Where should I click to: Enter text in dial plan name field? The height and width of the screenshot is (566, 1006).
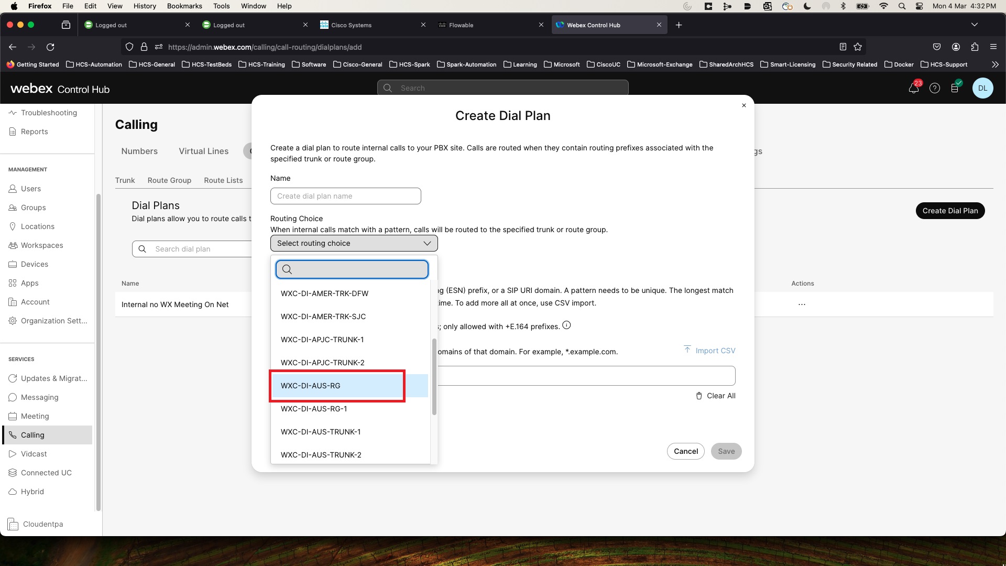point(345,195)
